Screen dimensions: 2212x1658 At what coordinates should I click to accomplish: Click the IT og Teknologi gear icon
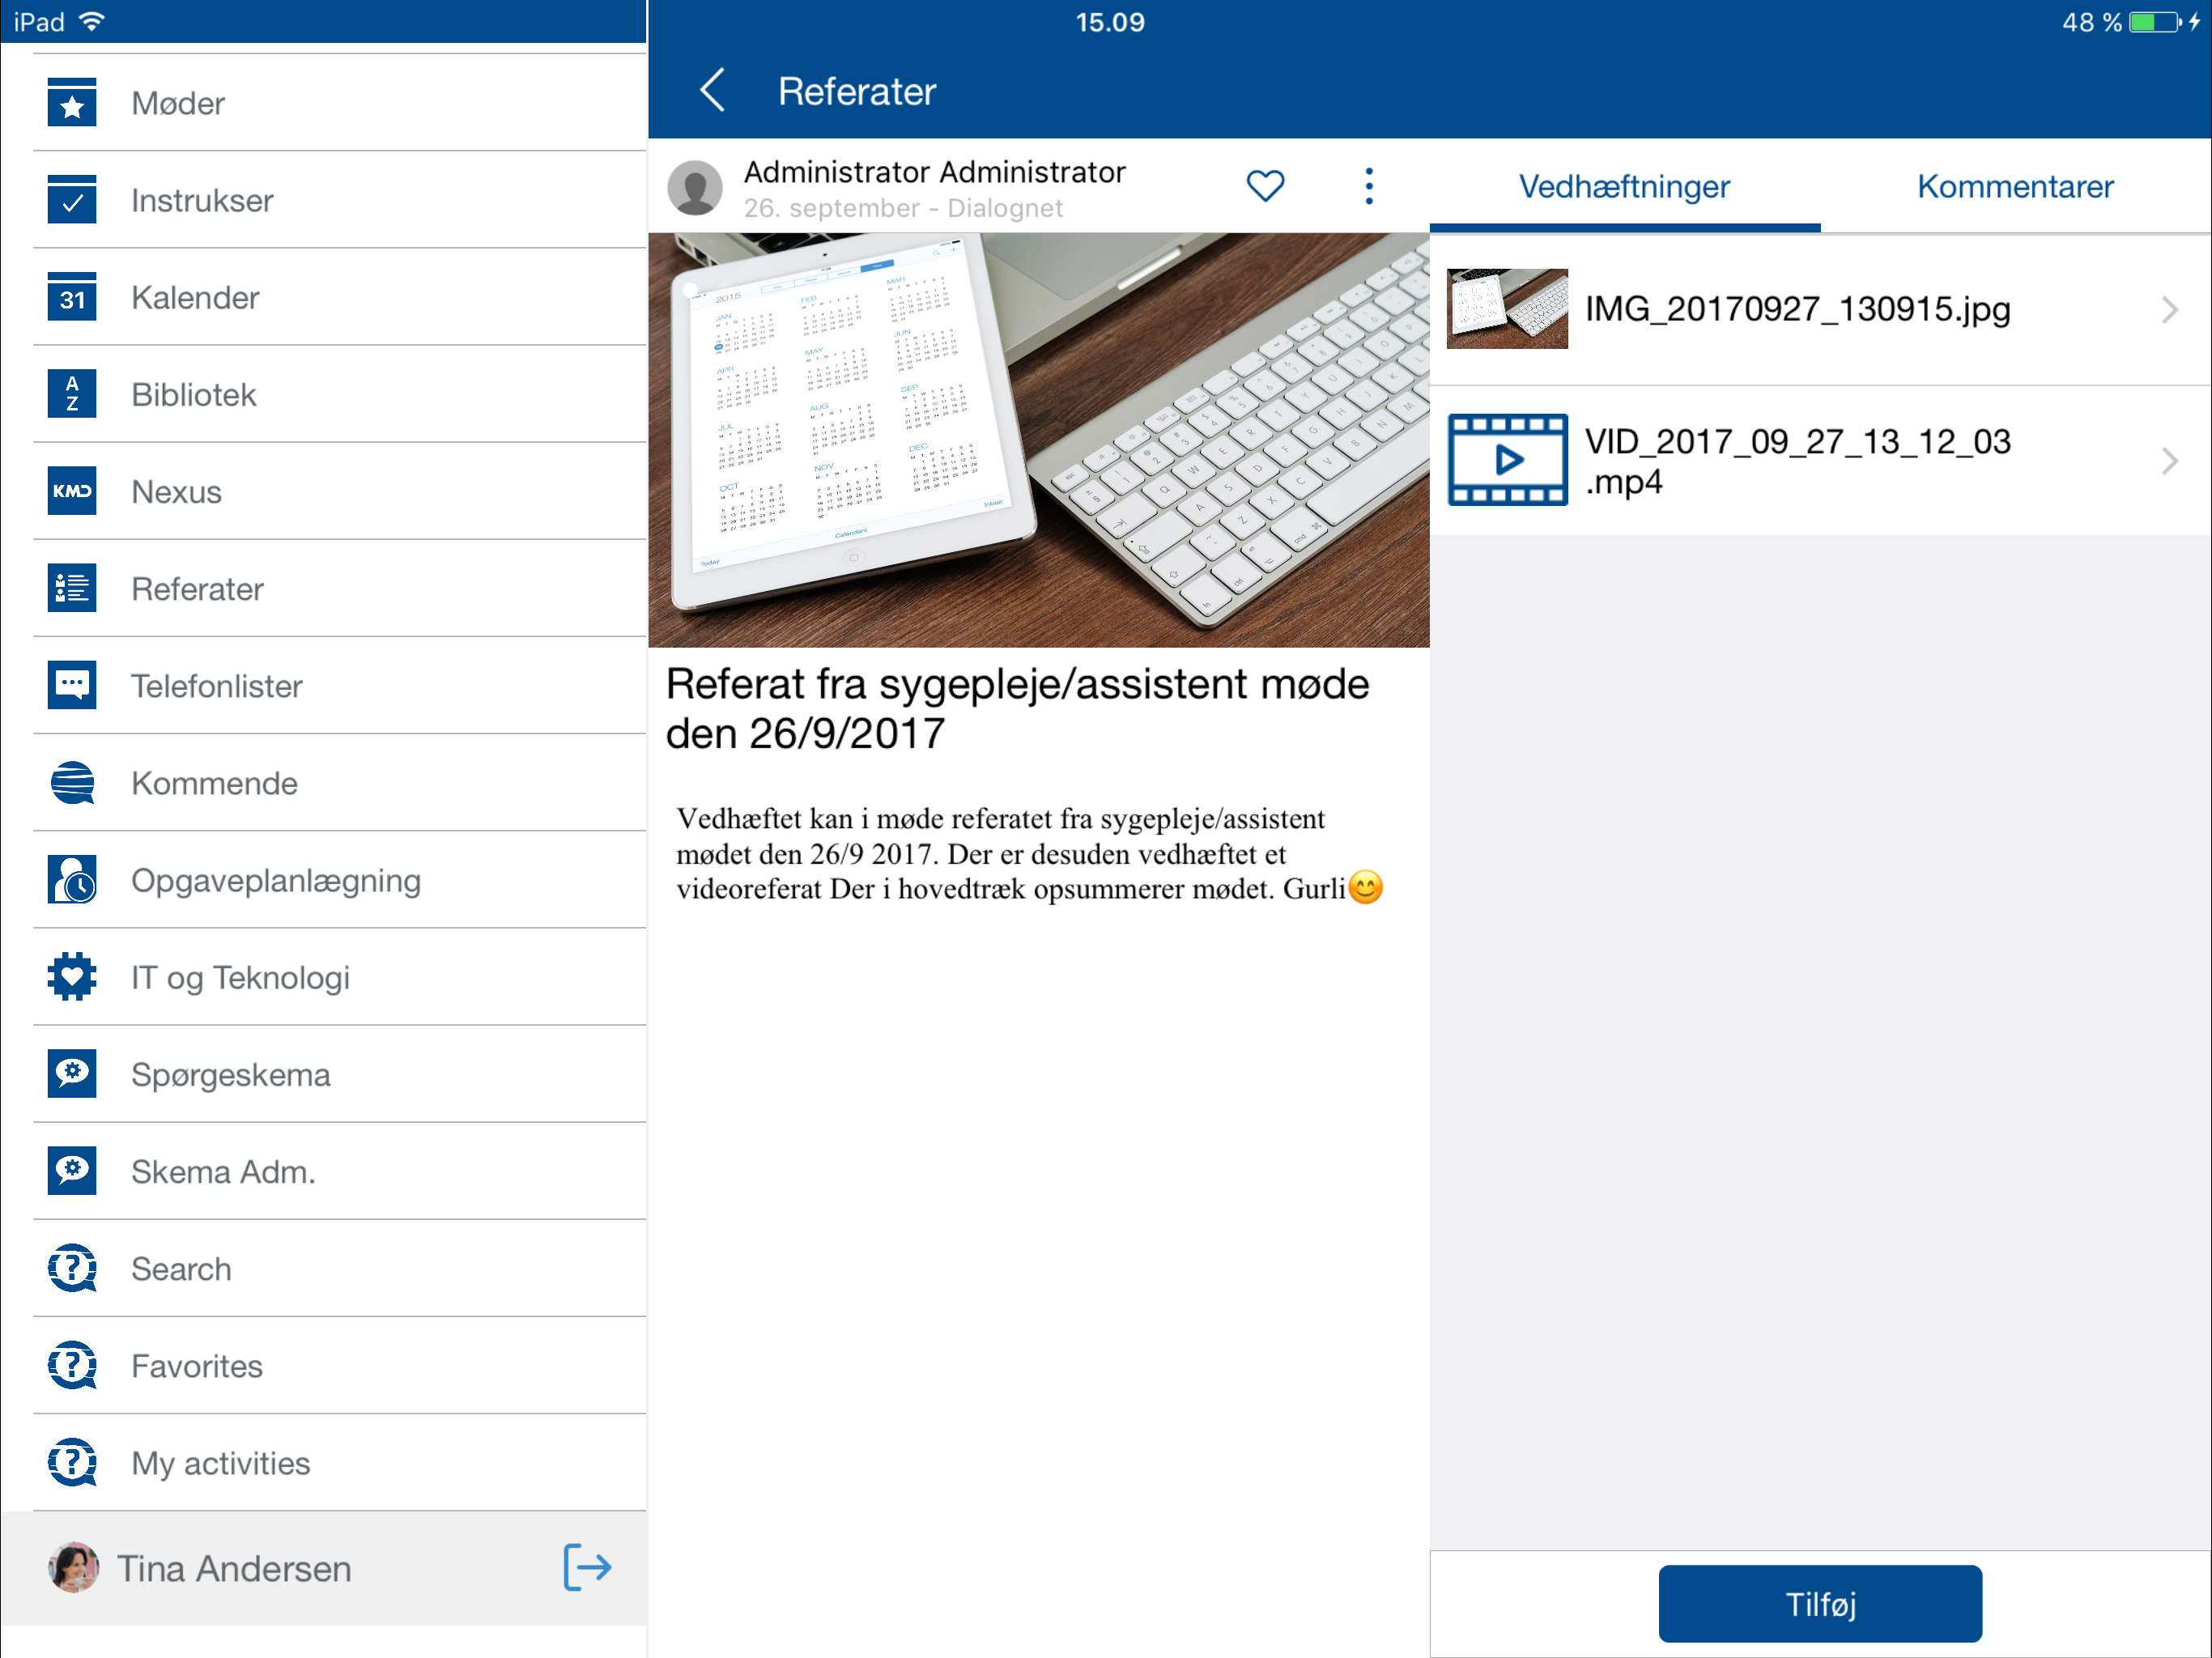click(x=72, y=977)
